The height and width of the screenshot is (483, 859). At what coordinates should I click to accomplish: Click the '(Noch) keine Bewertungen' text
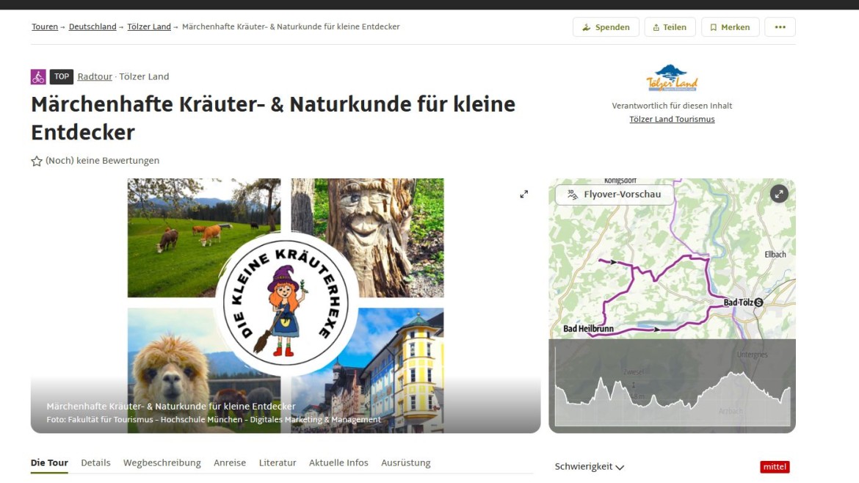pos(103,161)
